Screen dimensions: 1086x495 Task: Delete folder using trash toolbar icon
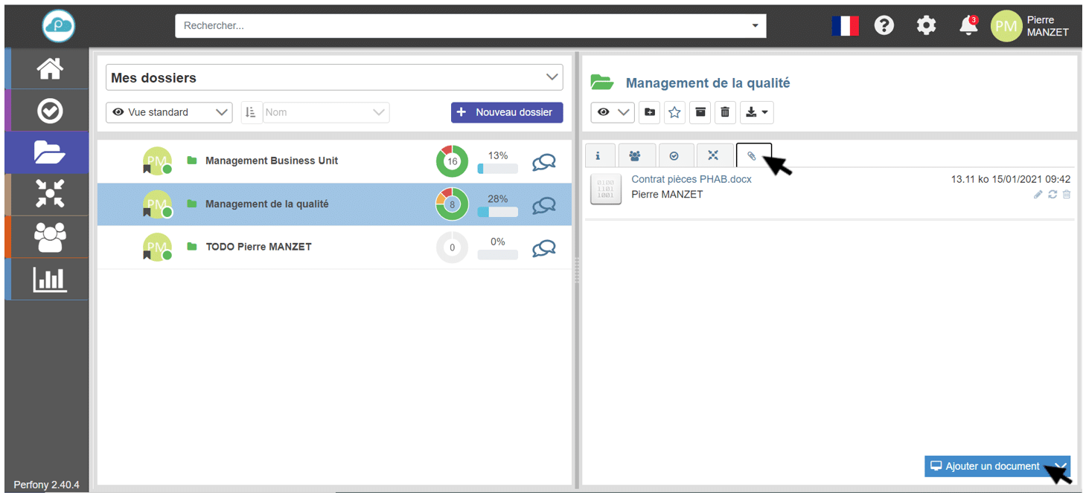pyautogui.click(x=725, y=112)
